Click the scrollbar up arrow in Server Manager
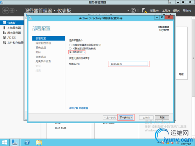 pos(193,18)
